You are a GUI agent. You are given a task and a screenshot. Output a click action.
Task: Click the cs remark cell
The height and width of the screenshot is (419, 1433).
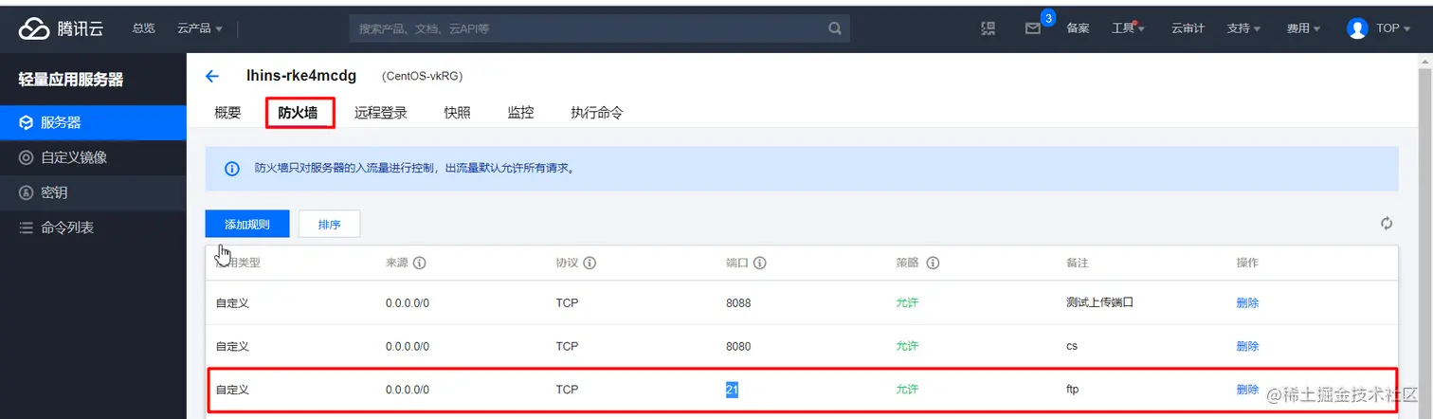[1072, 346]
